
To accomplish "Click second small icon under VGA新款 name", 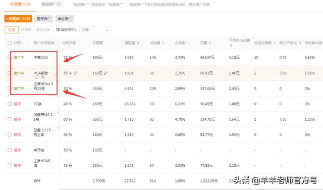I will 42,77.
